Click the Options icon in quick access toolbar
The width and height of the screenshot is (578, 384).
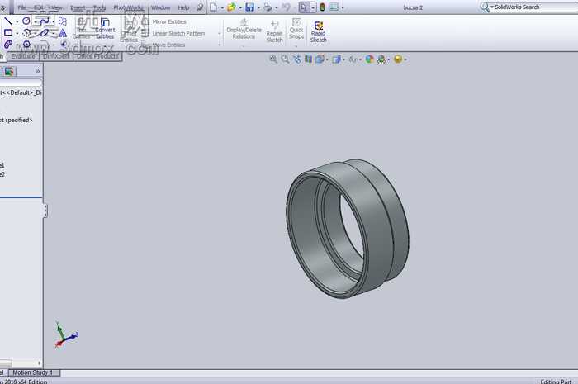point(334,7)
